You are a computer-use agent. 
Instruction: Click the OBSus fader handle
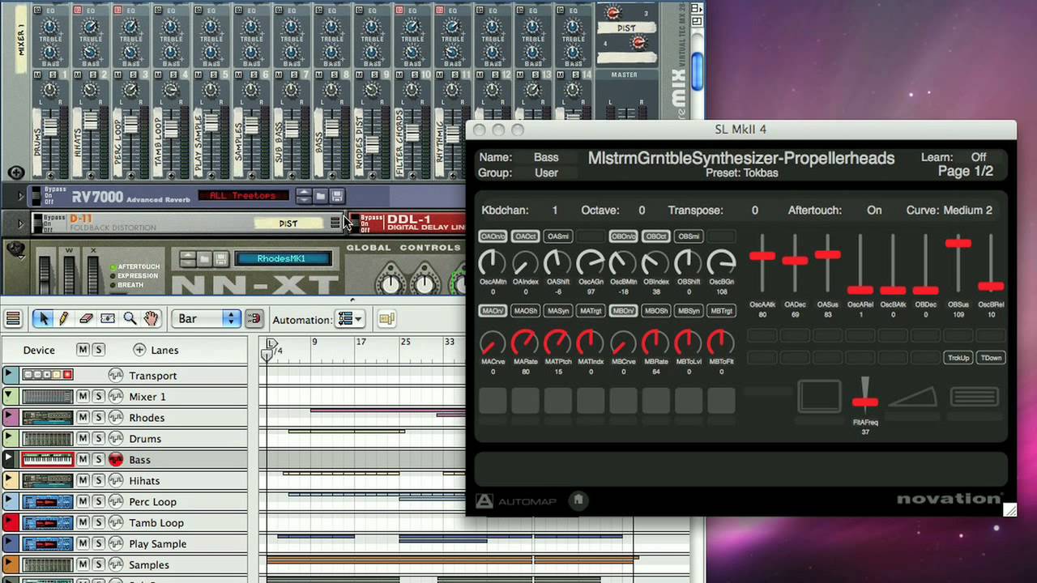[x=958, y=243]
